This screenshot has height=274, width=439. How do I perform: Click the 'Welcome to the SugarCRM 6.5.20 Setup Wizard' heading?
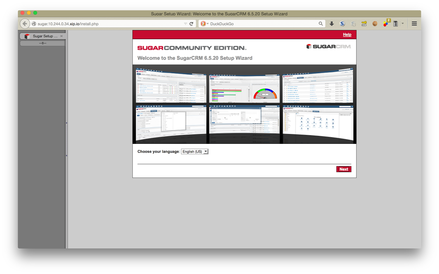pos(195,58)
